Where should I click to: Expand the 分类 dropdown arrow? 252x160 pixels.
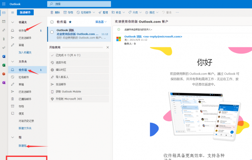[x=140, y=12]
